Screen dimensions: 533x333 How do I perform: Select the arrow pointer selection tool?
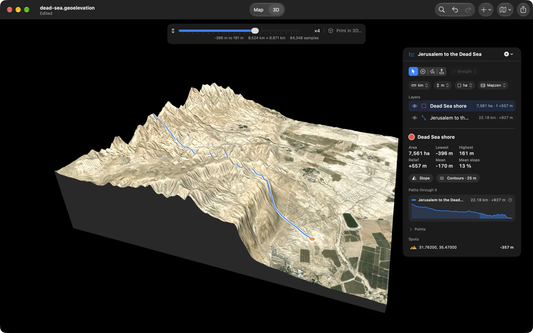413,71
